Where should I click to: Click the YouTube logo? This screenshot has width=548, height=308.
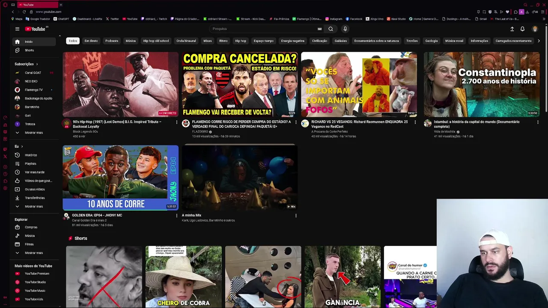coord(35,29)
